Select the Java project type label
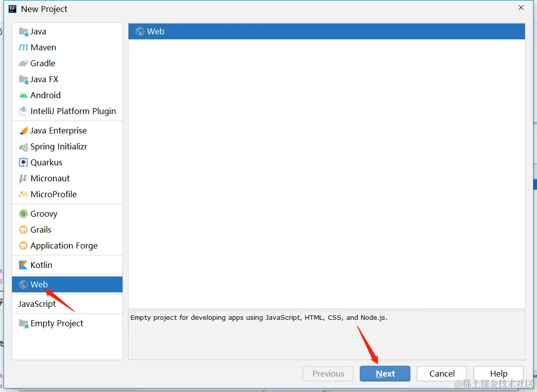Viewport: 537px width, 392px height. tap(38, 31)
